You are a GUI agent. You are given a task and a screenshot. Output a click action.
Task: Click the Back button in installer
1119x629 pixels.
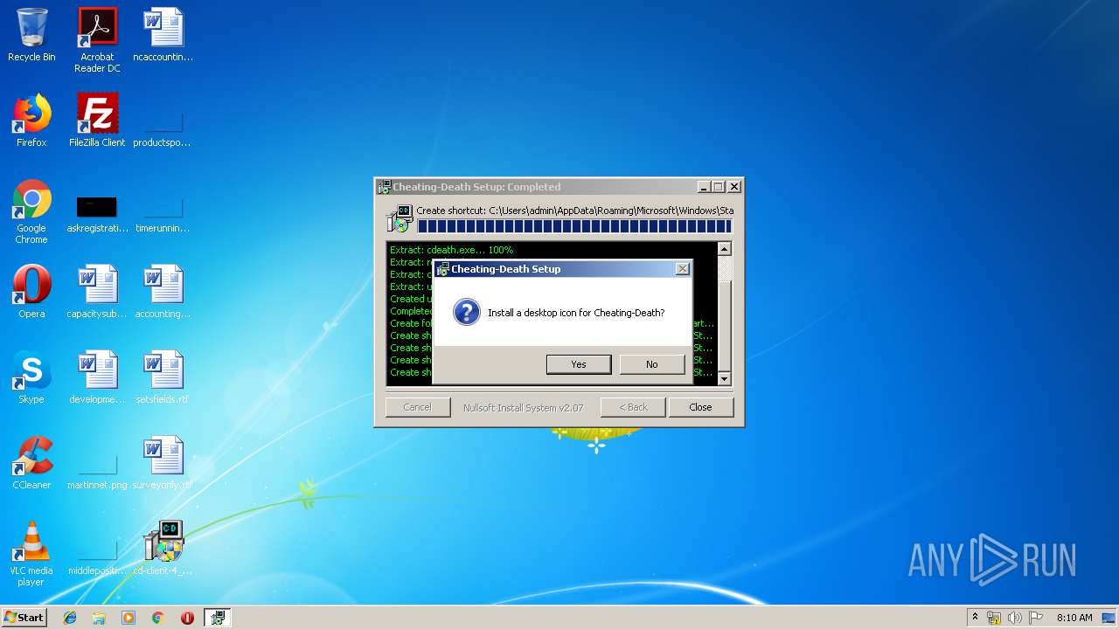(x=633, y=407)
